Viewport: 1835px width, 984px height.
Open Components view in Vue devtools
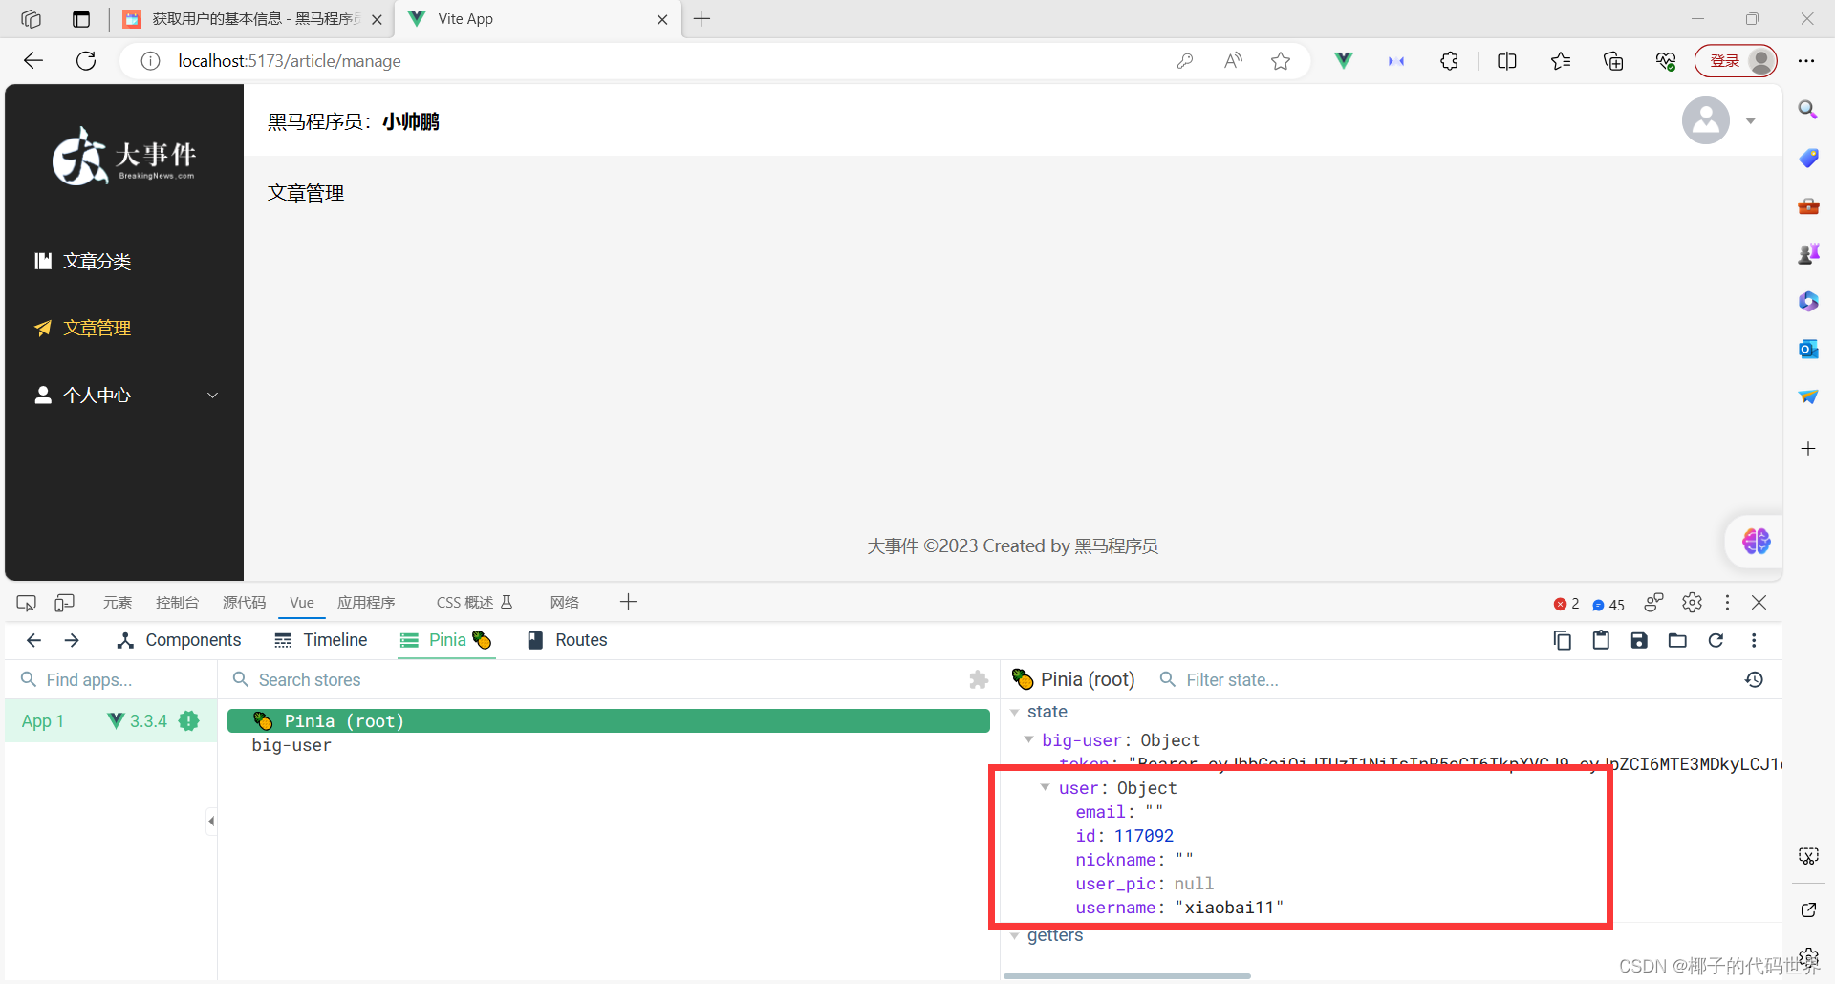coord(179,640)
